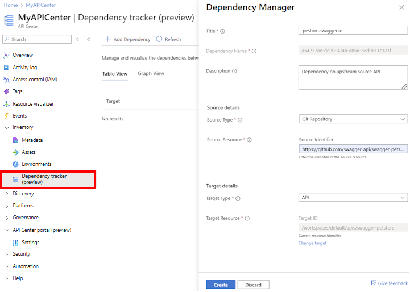
Task: Close the Dependency Manager panel
Action: pyautogui.click(x=401, y=7)
